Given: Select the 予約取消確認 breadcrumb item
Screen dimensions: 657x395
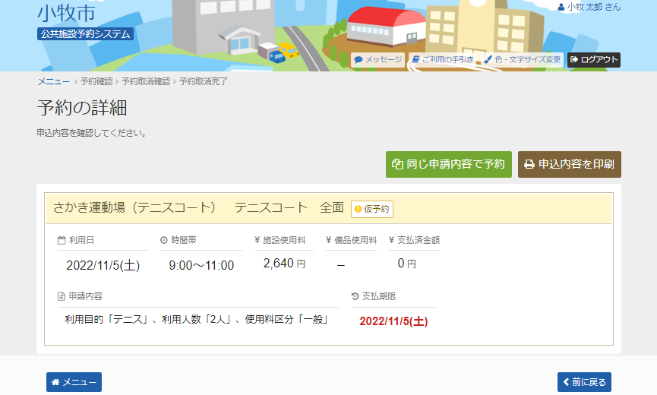Looking at the screenshot, I should click(146, 81).
